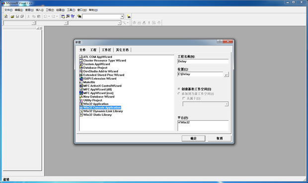Viewport: 308px width, 183px height.
Task: Click the Save toolbar icon
Action: coord(17,16)
